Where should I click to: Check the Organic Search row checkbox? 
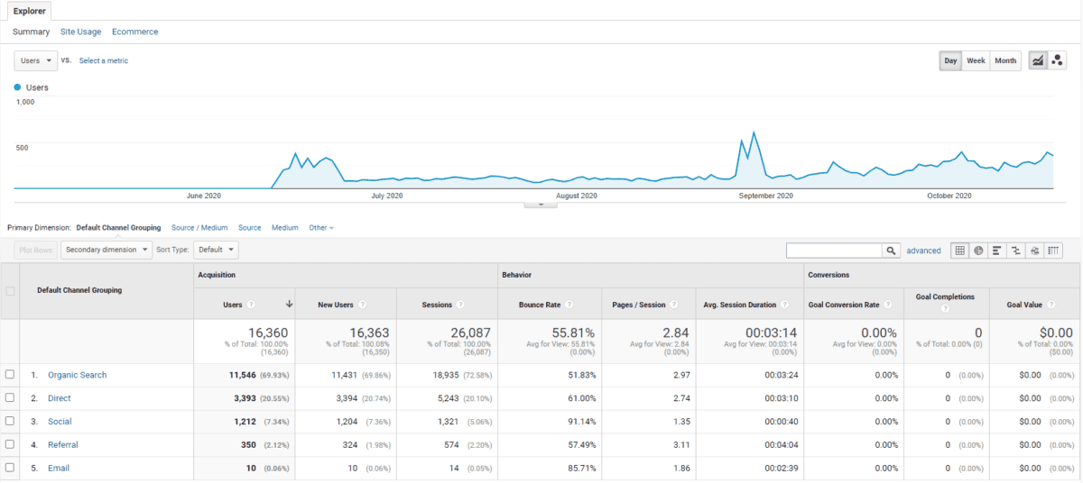(x=10, y=375)
